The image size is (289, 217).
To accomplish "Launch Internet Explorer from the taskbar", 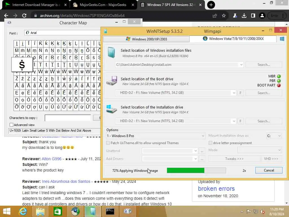I will (x=23, y=211).
